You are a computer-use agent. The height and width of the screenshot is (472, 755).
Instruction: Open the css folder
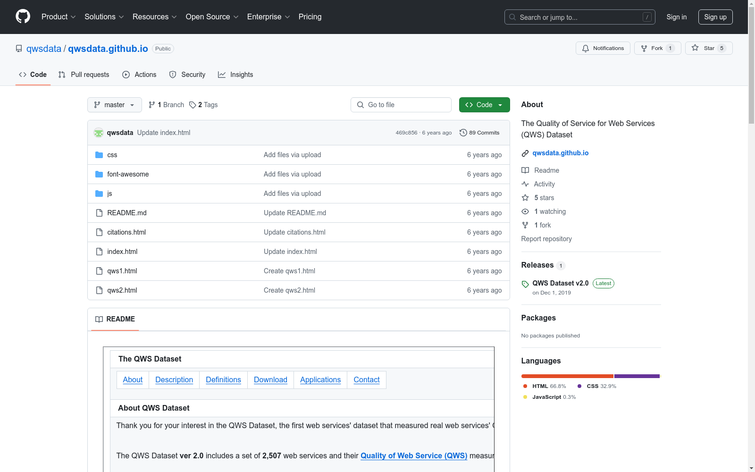112,155
